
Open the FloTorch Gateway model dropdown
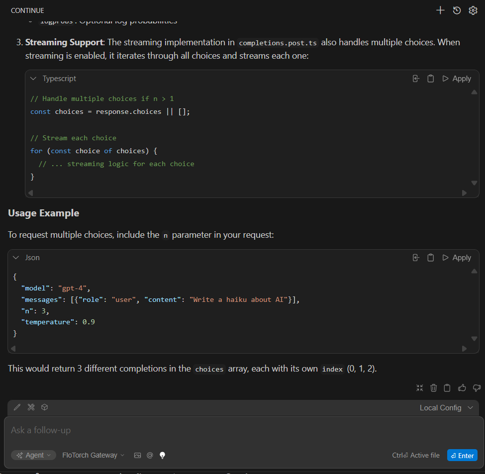pos(94,455)
